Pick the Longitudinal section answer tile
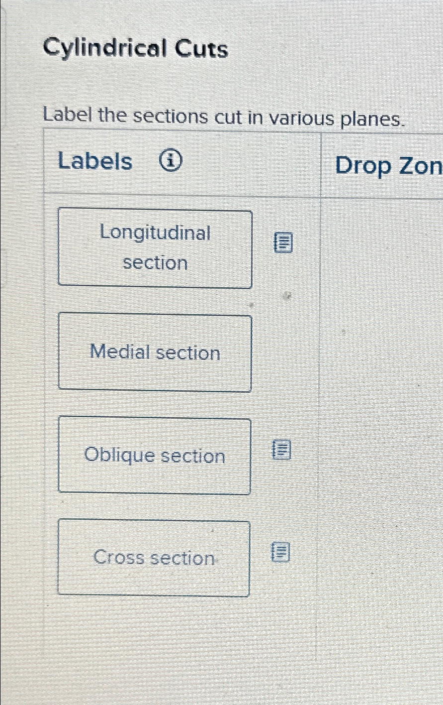Viewport: 443px width, 705px height. (155, 248)
